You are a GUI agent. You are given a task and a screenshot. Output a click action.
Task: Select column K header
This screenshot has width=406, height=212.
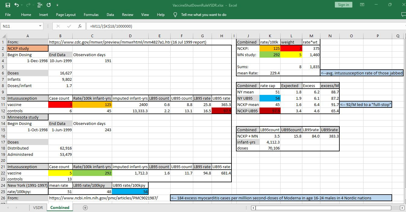270,36
